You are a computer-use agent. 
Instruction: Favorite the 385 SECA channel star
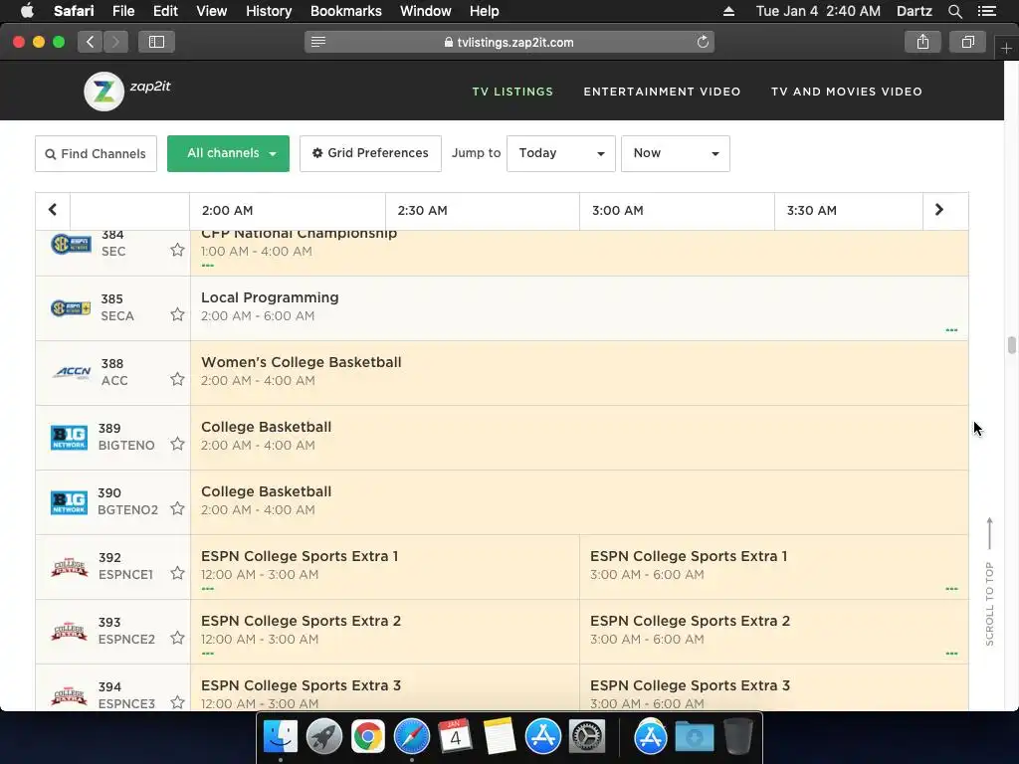177,314
